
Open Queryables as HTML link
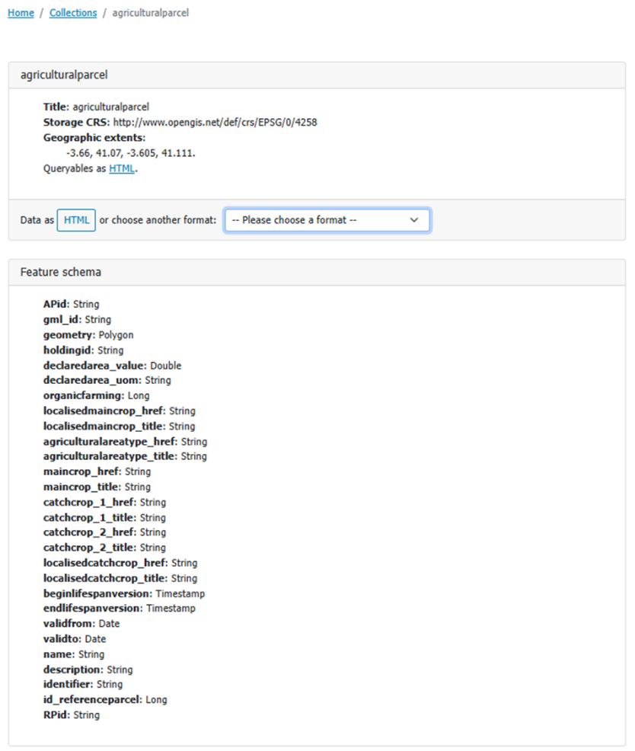point(122,169)
